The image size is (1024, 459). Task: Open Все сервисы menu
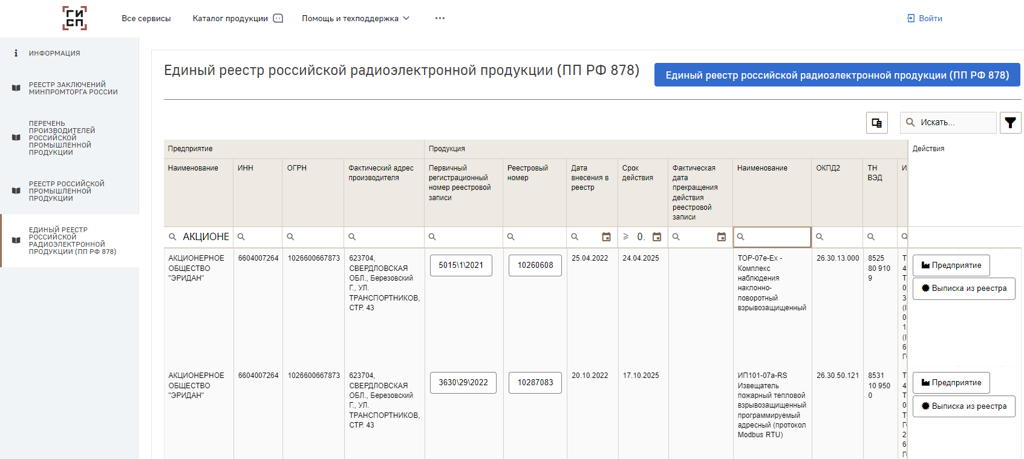click(146, 19)
